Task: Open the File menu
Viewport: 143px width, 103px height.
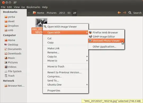Action: [3, 7]
